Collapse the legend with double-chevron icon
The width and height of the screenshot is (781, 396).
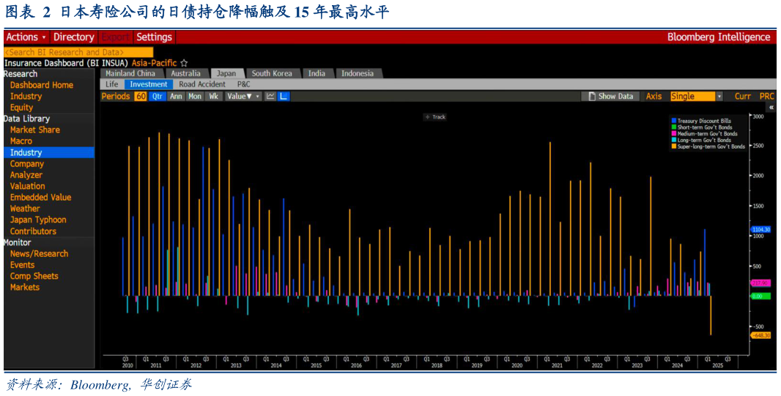(771, 108)
